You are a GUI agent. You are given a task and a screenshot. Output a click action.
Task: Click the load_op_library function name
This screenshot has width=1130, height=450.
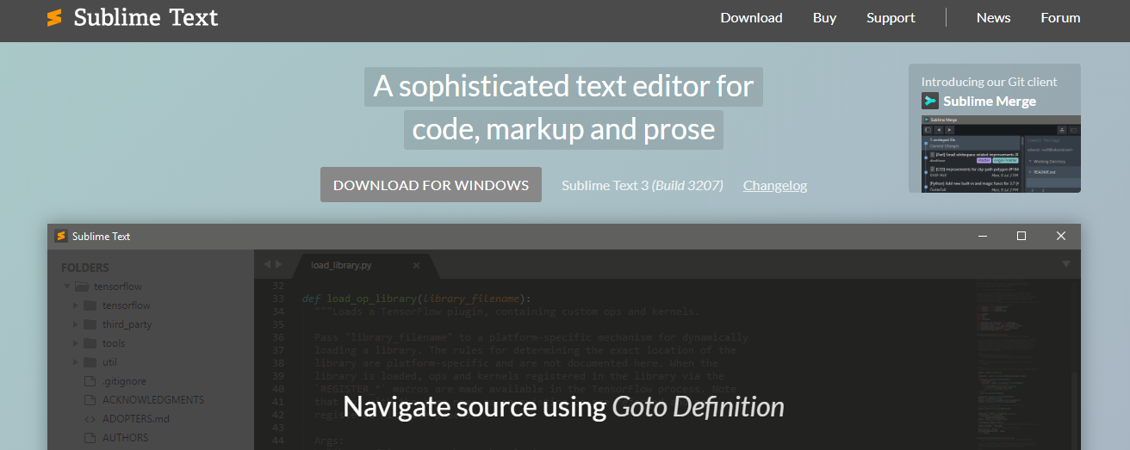[x=372, y=299]
